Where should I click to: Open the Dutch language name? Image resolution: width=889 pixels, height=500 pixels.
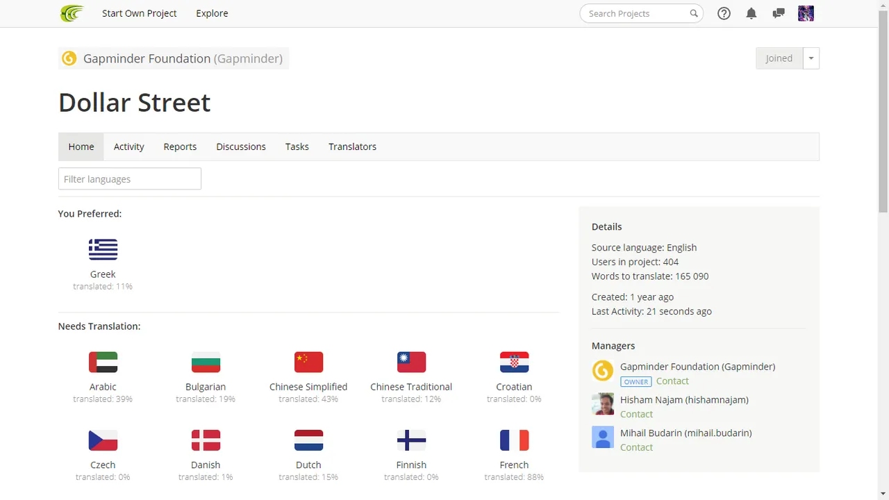(308, 465)
